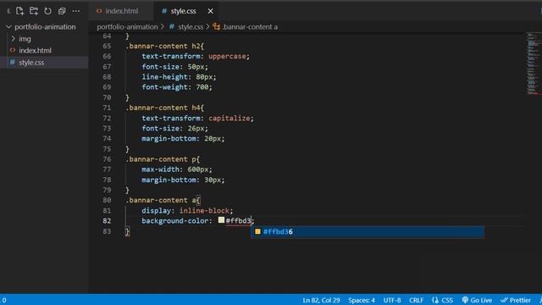Image resolution: width=542 pixels, height=305 pixels.
Task: Change indentation via Spaces: 4
Action: coord(362,300)
